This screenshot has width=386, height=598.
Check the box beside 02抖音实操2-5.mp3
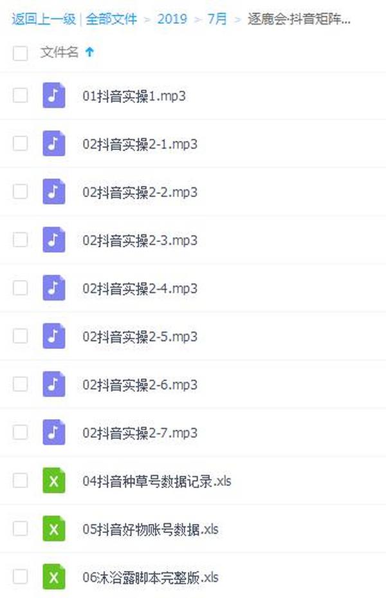(20, 336)
